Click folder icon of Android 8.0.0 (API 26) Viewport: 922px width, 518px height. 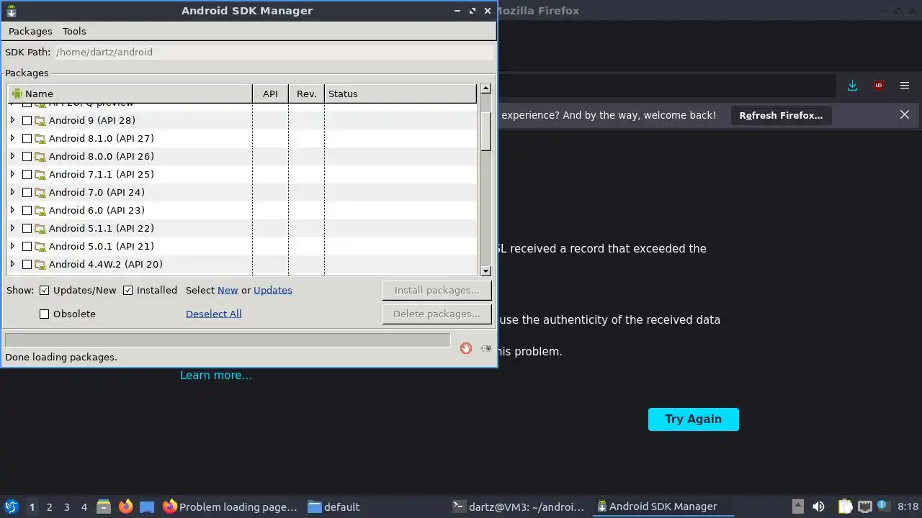[40, 157]
